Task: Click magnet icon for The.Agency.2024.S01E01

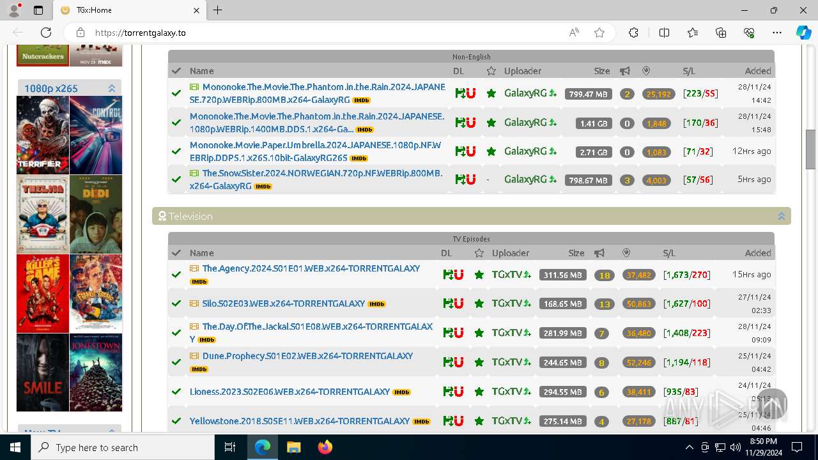Action: click(x=458, y=274)
